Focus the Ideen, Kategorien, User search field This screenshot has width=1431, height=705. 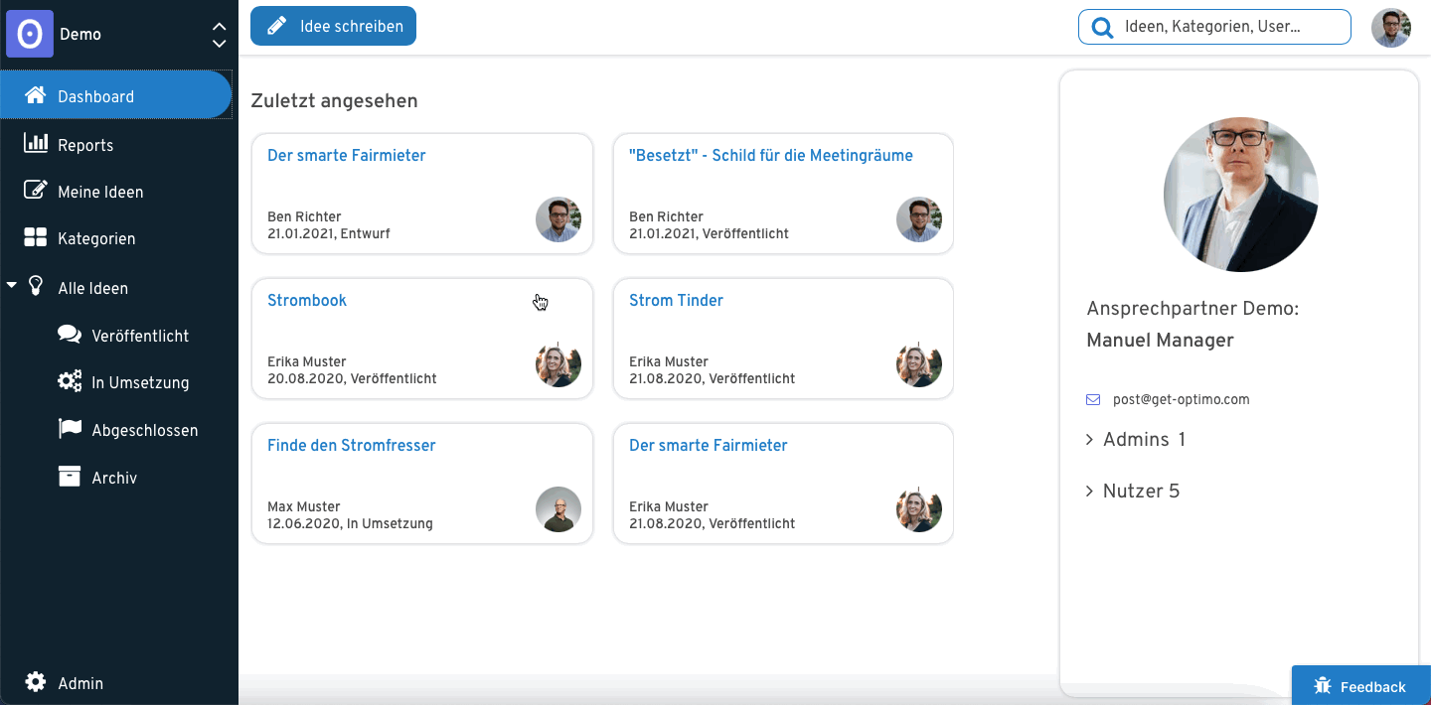click(x=1214, y=27)
